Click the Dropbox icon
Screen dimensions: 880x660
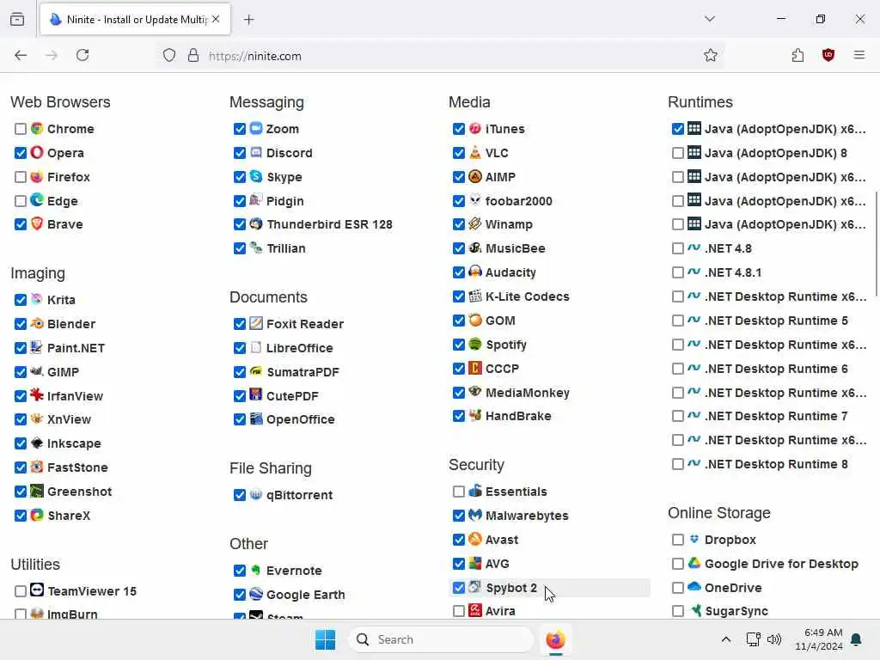(694, 540)
